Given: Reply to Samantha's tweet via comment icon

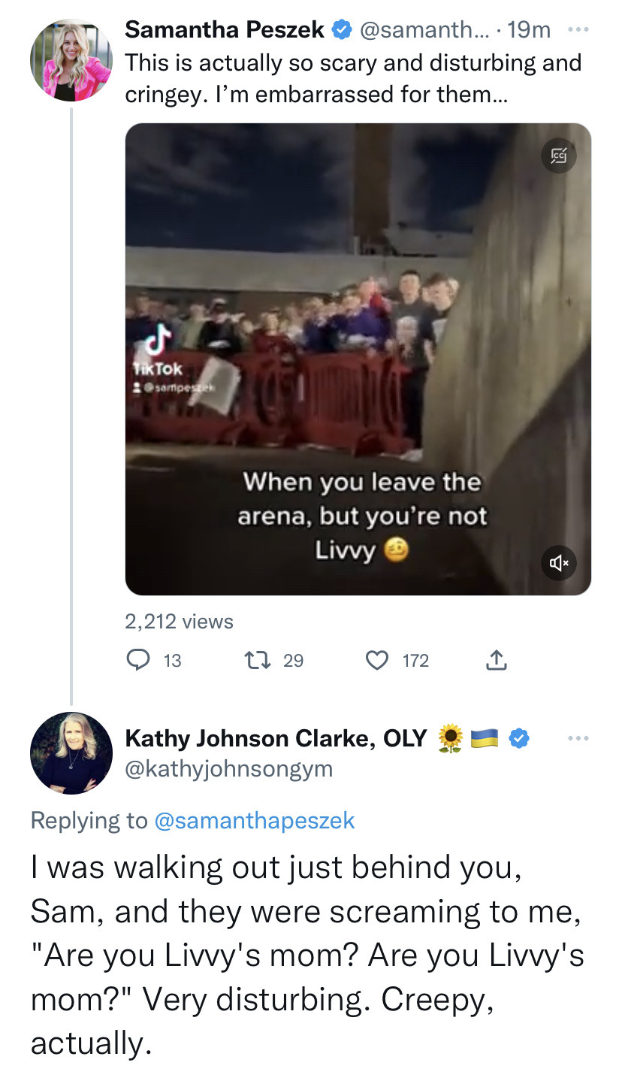Looking at the screenshot, I should click(138, 660).
